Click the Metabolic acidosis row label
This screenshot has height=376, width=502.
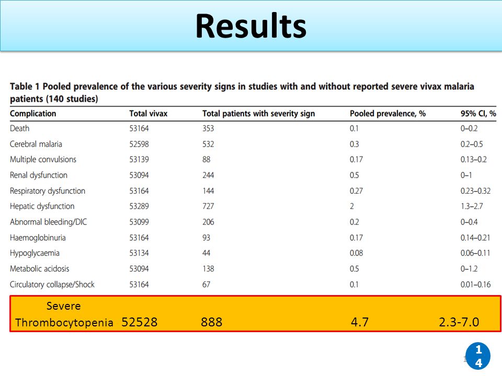click(39, 268)
